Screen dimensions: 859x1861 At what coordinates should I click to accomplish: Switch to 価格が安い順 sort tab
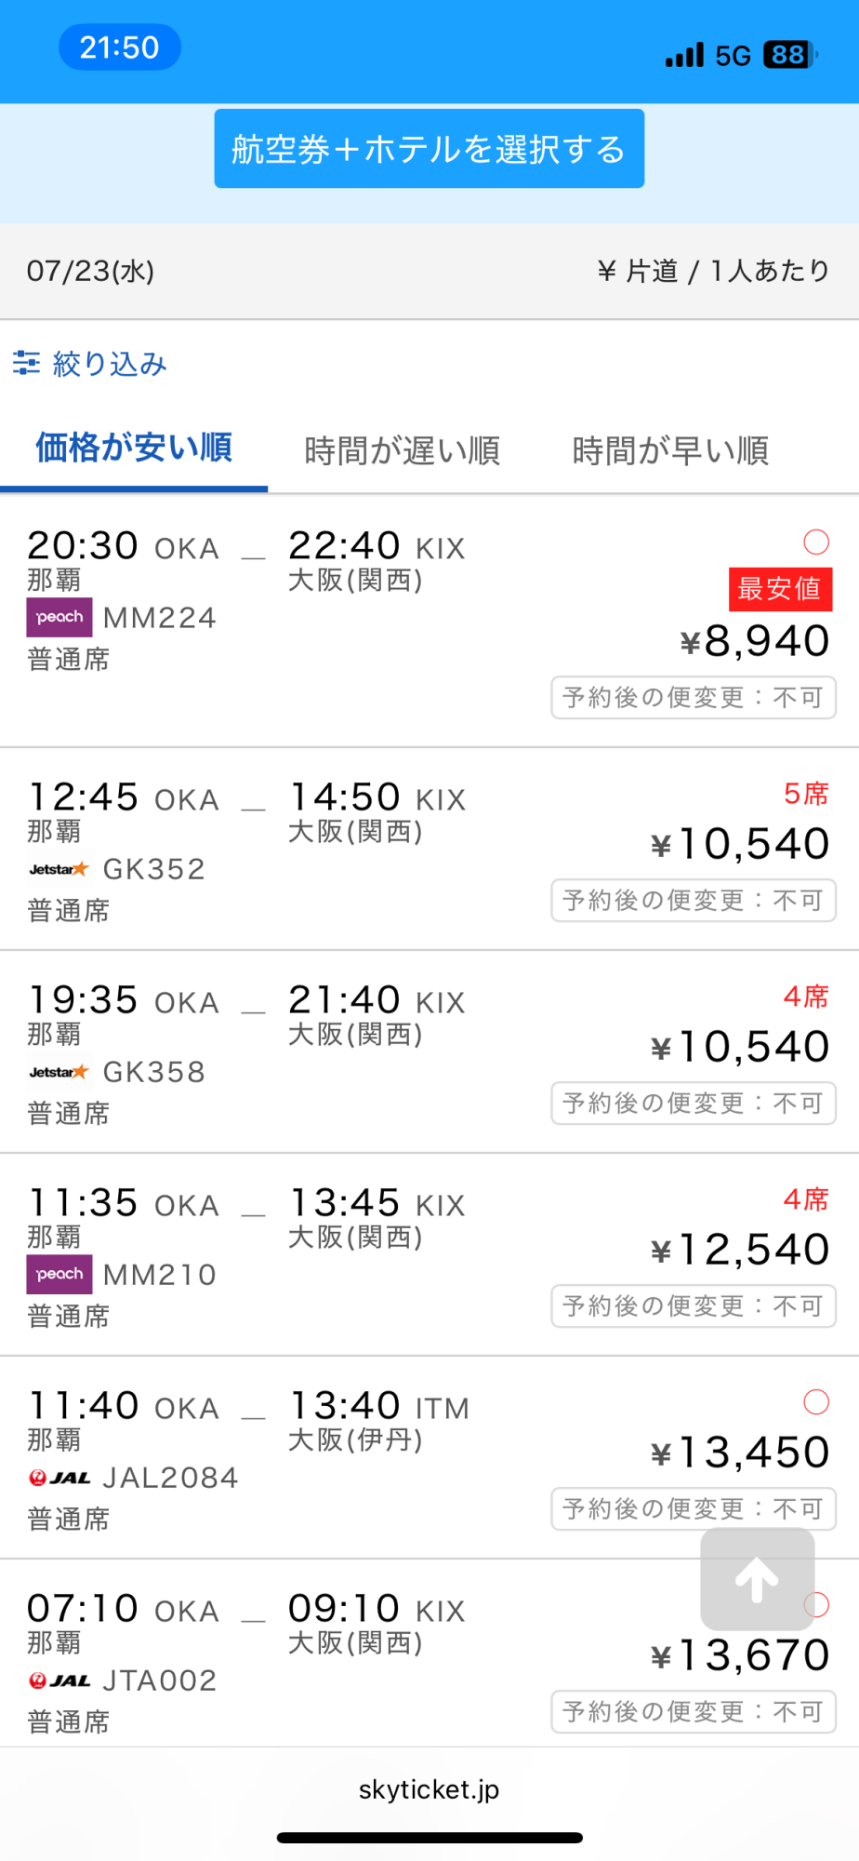(x=134, y=449)
